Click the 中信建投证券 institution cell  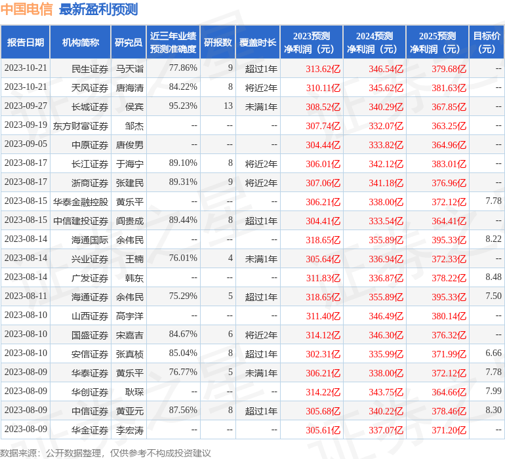click(81, 220)
